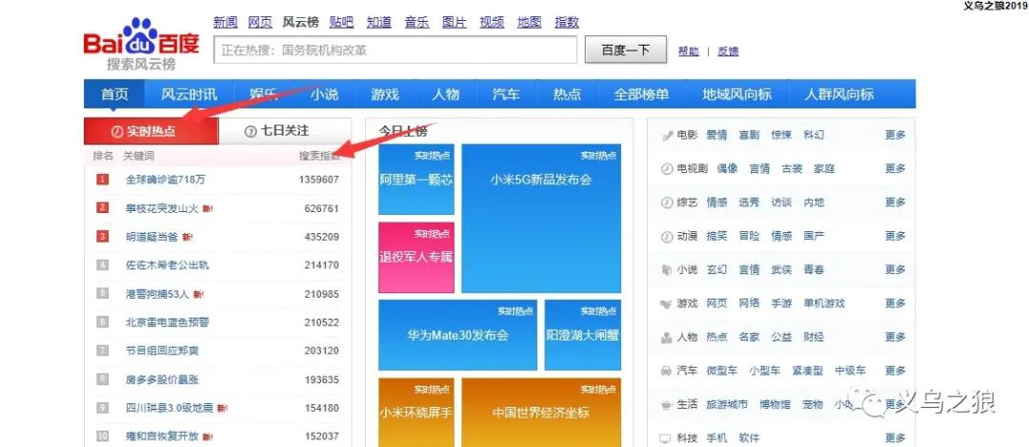Image resolution: width=1029 pixels, height=447 pixels.
Task: Click the 小说 category book icon
Action: 667,270
